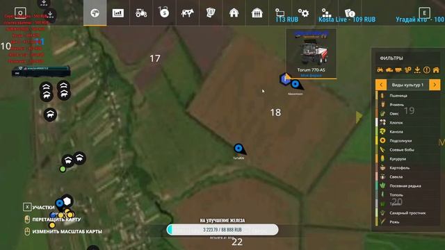The image size is (445, 250).
Task: Click the НА УЛУЧШЕНИЕ ЖЕЛЕЗА label
Action: point(222,220)
